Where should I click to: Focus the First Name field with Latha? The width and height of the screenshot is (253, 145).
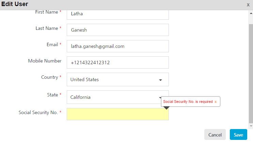(117, 15)
